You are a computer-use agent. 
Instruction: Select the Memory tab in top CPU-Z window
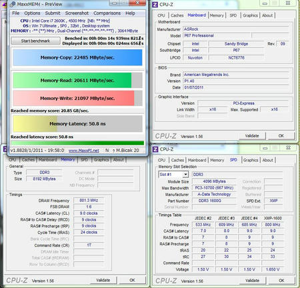click(217, 15)
